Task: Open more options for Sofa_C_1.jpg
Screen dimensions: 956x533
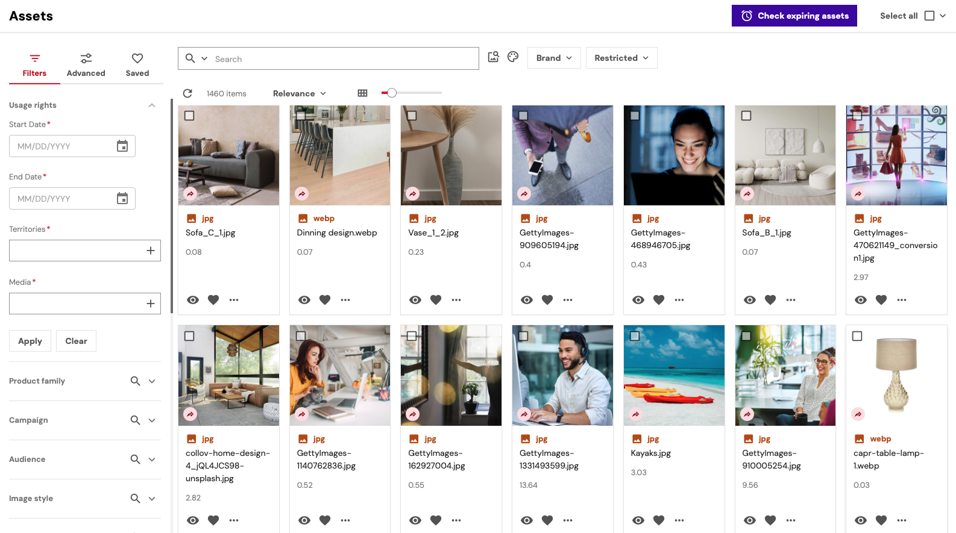Action: [x=234, y=300]
